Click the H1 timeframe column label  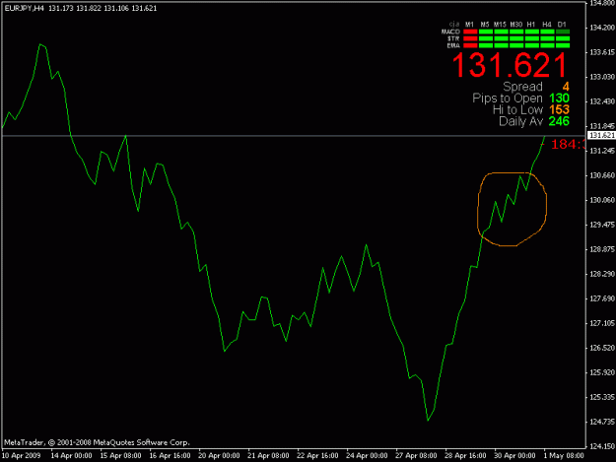click(x=531, y=25)
